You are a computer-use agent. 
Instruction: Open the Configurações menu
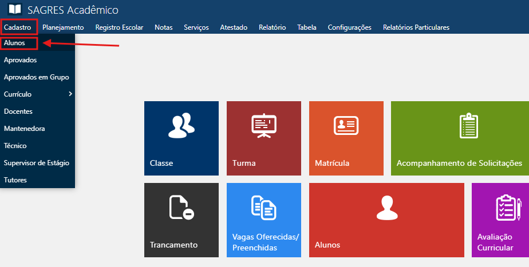tap(349, 27)
